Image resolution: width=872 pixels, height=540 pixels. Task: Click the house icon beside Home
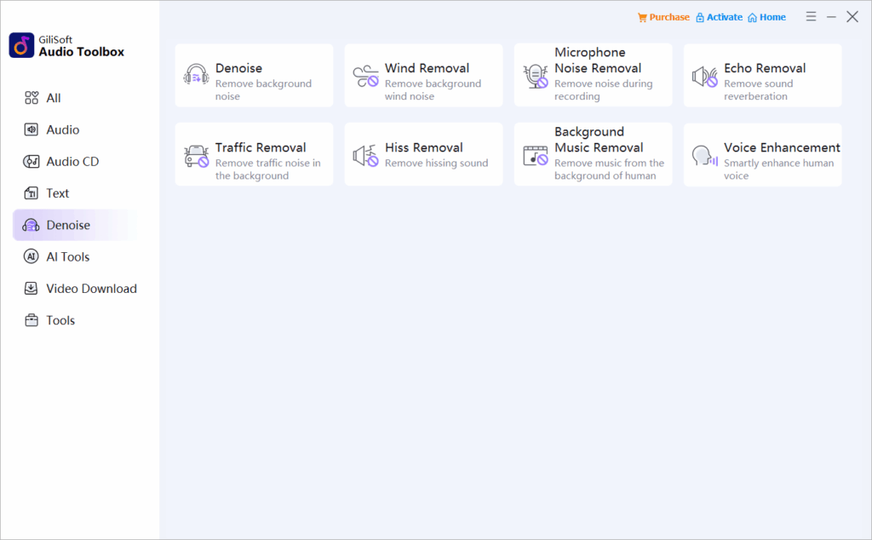[752, 18]
